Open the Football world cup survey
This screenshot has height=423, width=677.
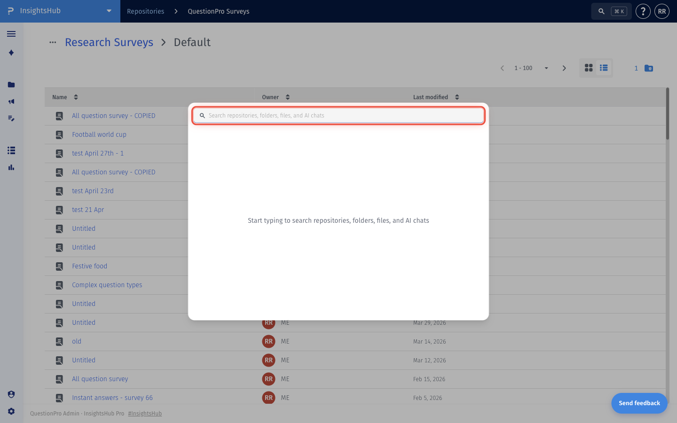pos(99,134)
